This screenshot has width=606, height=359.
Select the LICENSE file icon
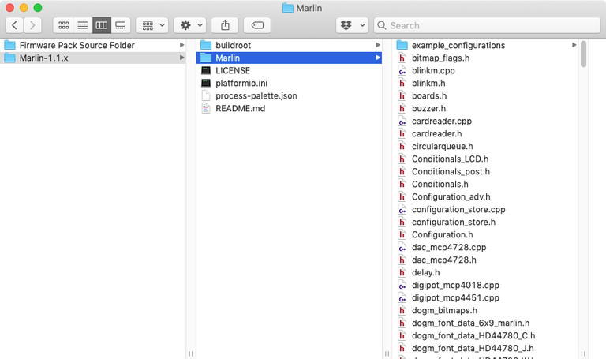click(206, 70)
